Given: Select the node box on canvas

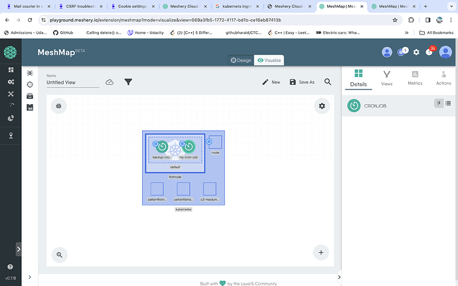Looking at the screenshot, I should coord(215,142).
